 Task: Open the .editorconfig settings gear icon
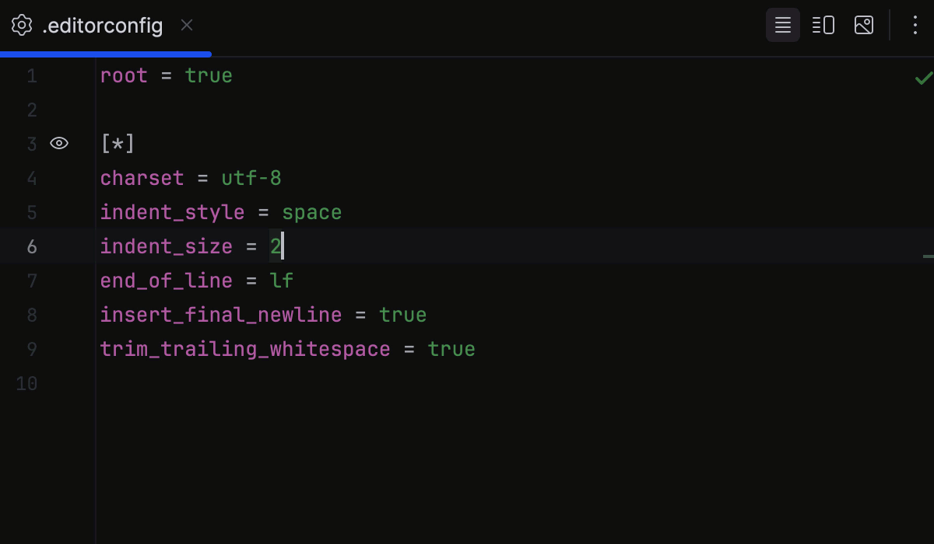21,25
